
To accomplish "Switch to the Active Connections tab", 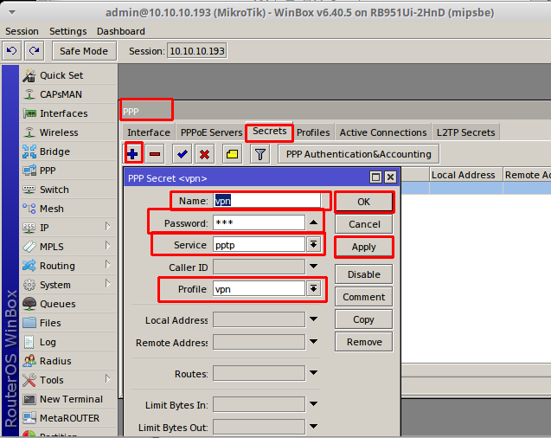I will click(x=383, y=132).
